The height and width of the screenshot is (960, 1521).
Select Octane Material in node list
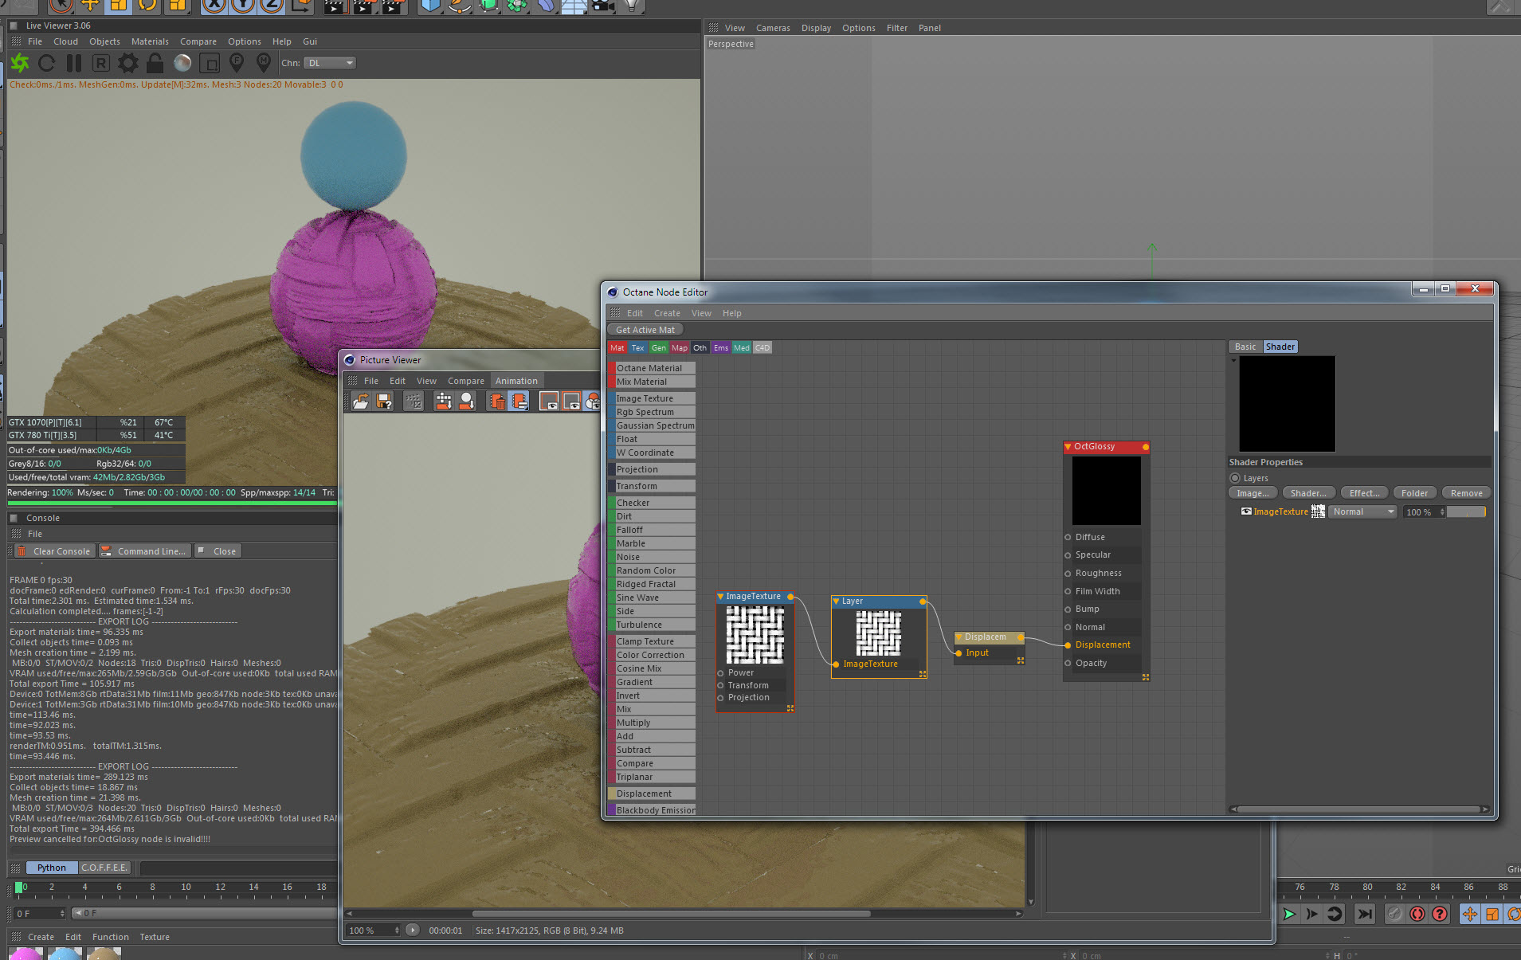[x=652, y=368]
